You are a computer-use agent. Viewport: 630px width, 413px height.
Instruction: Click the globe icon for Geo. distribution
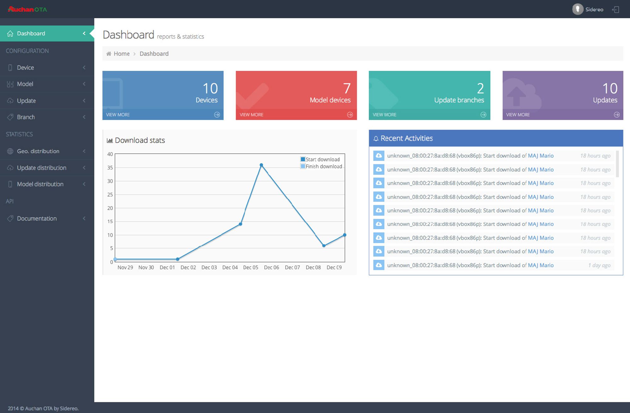point(10,151)
